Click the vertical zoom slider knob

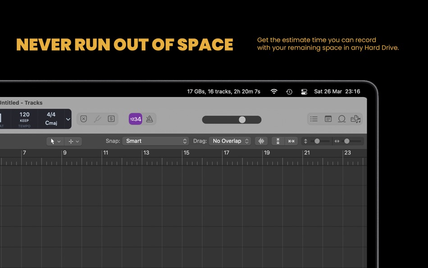(317, 141)
